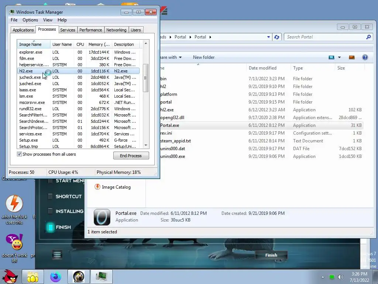
Task: Click the process list scrollbar thumb
Action: 145,78
